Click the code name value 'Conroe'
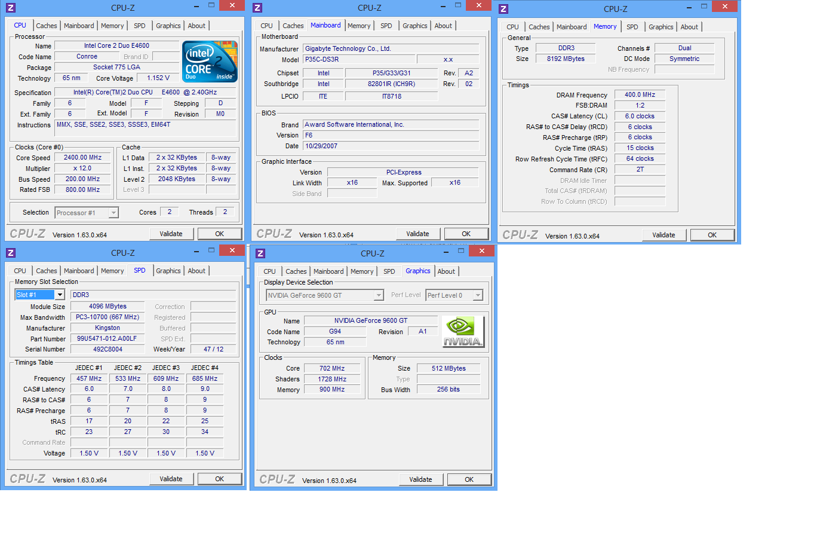Viewport: 820px width, 538px height. tap(87, 56)
